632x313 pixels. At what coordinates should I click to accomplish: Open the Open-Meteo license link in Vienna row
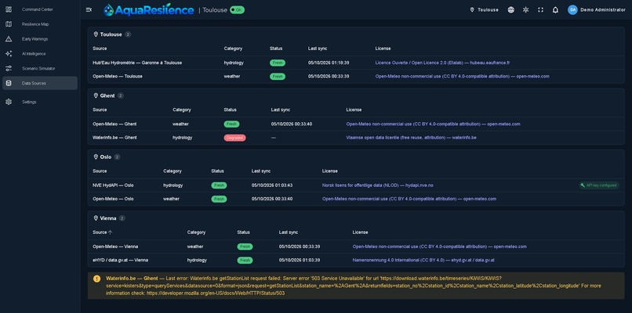[x=439, y=246]
